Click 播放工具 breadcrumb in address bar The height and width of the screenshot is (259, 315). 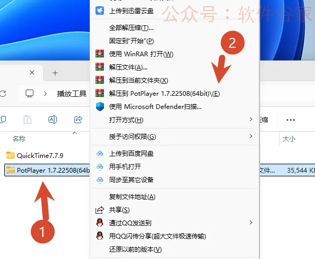pyautogui.click(x=72, y=94)
